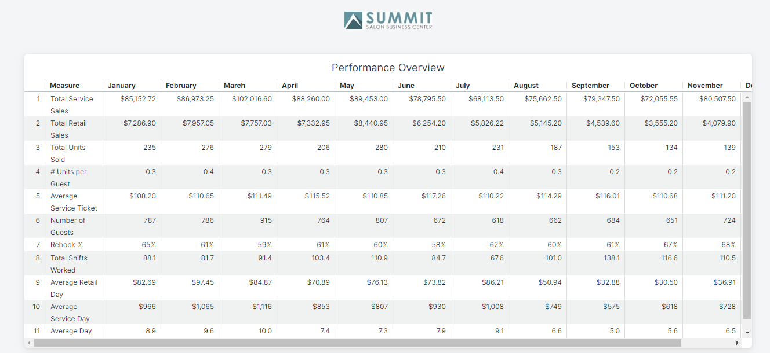The width and height of the screenshot is (770, 353).
Task: Sort by the Measure column header
Action: pos(64,86)
